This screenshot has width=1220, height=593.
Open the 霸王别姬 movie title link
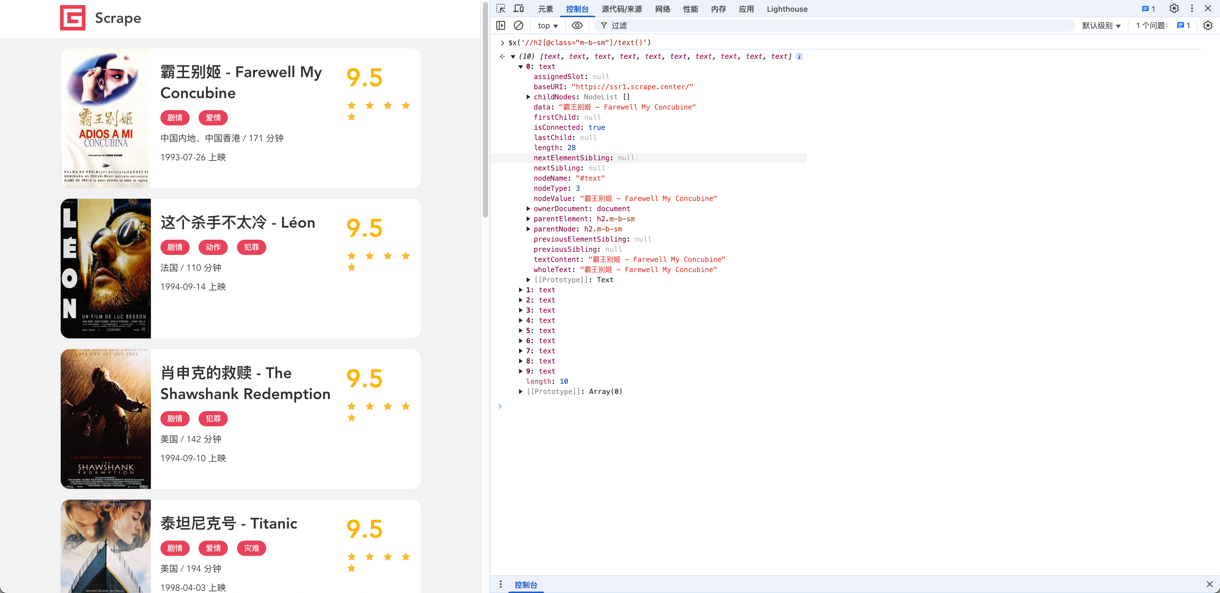(x=241, y=82)
